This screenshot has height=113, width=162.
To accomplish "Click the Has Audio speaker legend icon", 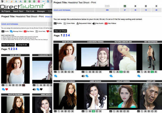I will coord(94,24).
